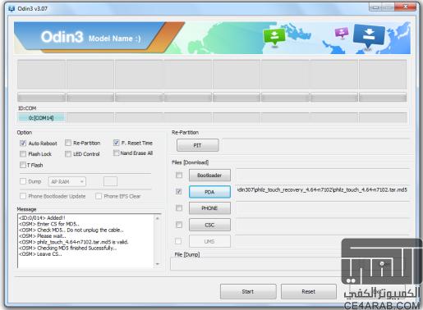Toggle the Auto Reboot checkbox
423x310 pixels.
coord(23,143)
